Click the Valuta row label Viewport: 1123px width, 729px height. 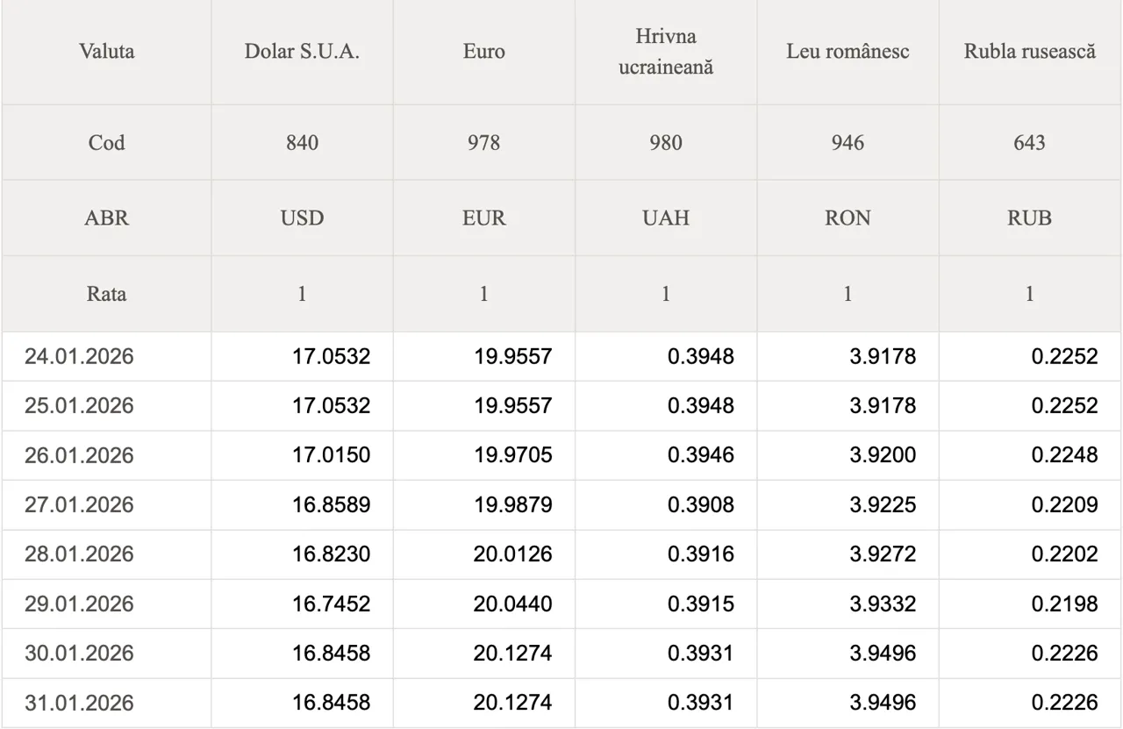pos(106,51)
